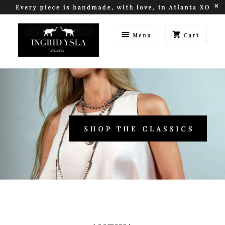The height and width of the screenshot is (225, 225).
Task: Click the shopping cart icon
Action: (176, 35)
